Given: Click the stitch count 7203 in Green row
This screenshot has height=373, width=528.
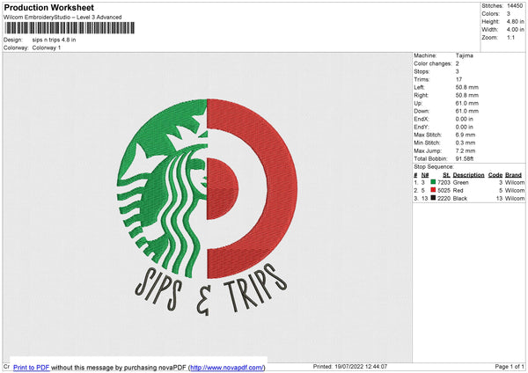Looking at the screenshot, I should point(444,182).
